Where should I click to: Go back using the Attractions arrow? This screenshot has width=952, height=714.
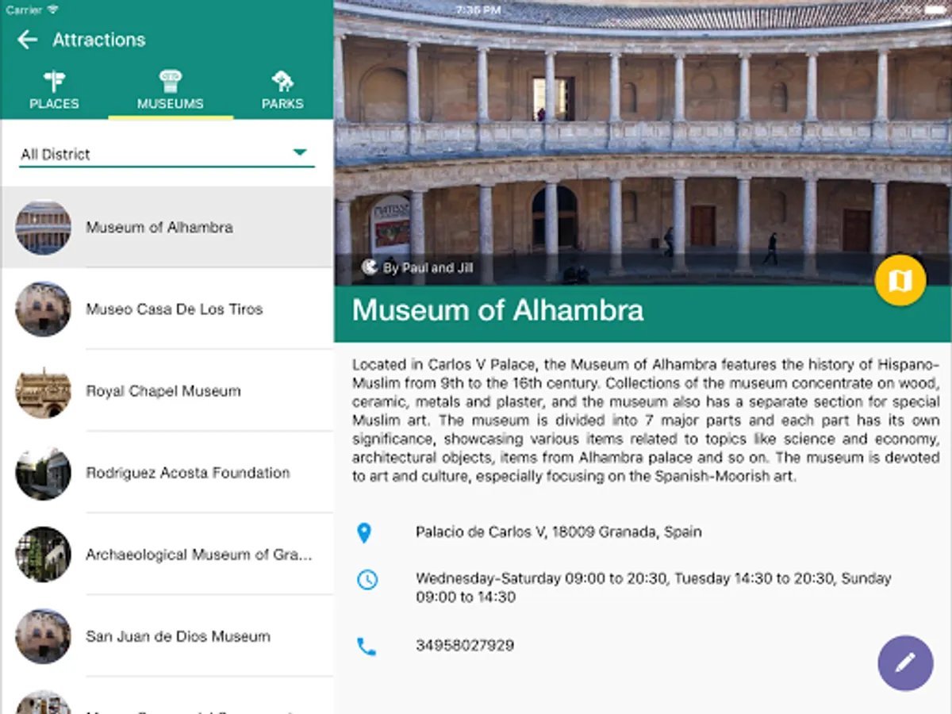(27, 40)
